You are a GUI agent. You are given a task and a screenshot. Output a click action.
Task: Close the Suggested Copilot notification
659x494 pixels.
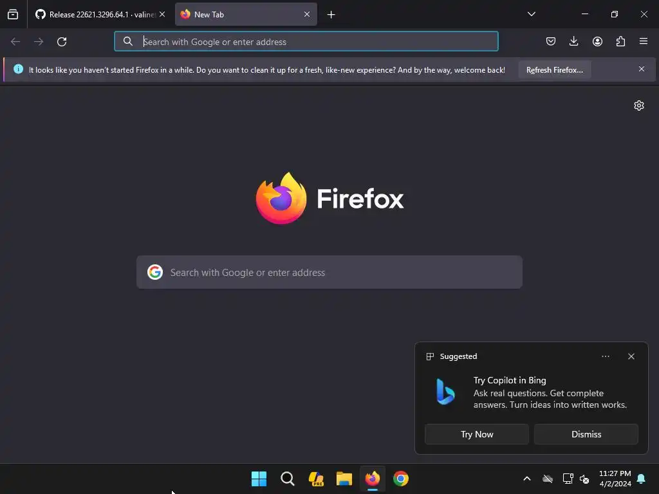(x=631, y=356)
